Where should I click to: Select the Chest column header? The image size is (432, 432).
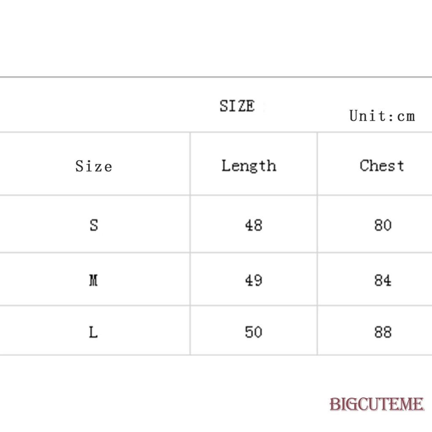click(x=382, y=165)
